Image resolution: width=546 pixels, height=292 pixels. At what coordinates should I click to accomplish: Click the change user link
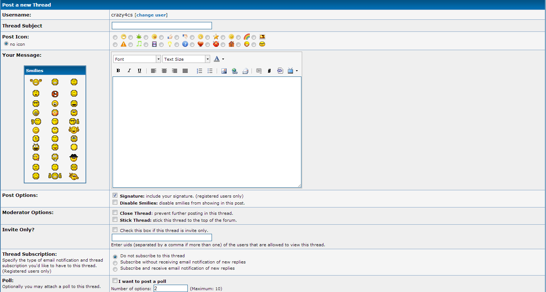[151, 15]
